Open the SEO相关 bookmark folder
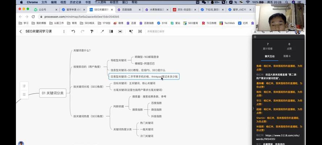This screenshot has height=145, width=322. tap(87, 23)
